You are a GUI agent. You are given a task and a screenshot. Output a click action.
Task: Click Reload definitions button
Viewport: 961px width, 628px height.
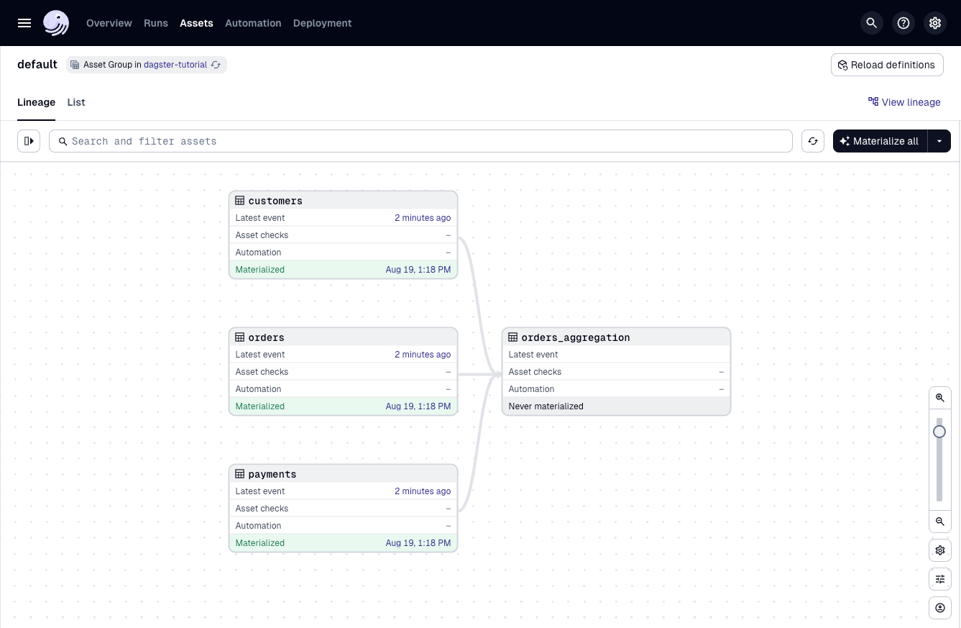[x=887, y=65]
